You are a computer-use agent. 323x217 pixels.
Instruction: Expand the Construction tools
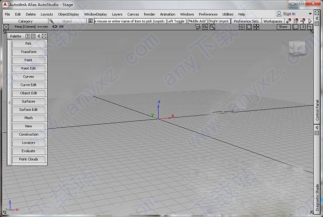29,134
